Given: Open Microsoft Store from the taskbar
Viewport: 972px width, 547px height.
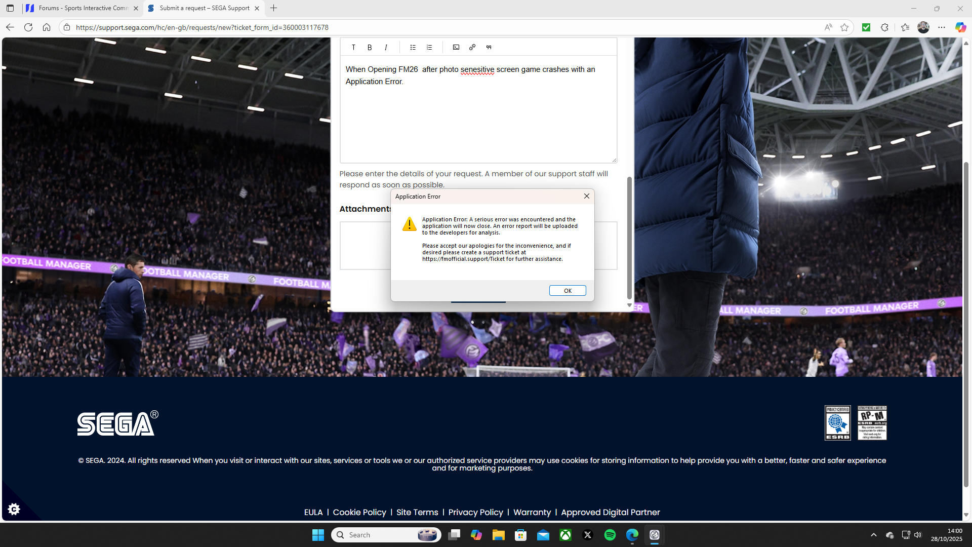Looking at the screenshot, I should (x=521, y=535).
